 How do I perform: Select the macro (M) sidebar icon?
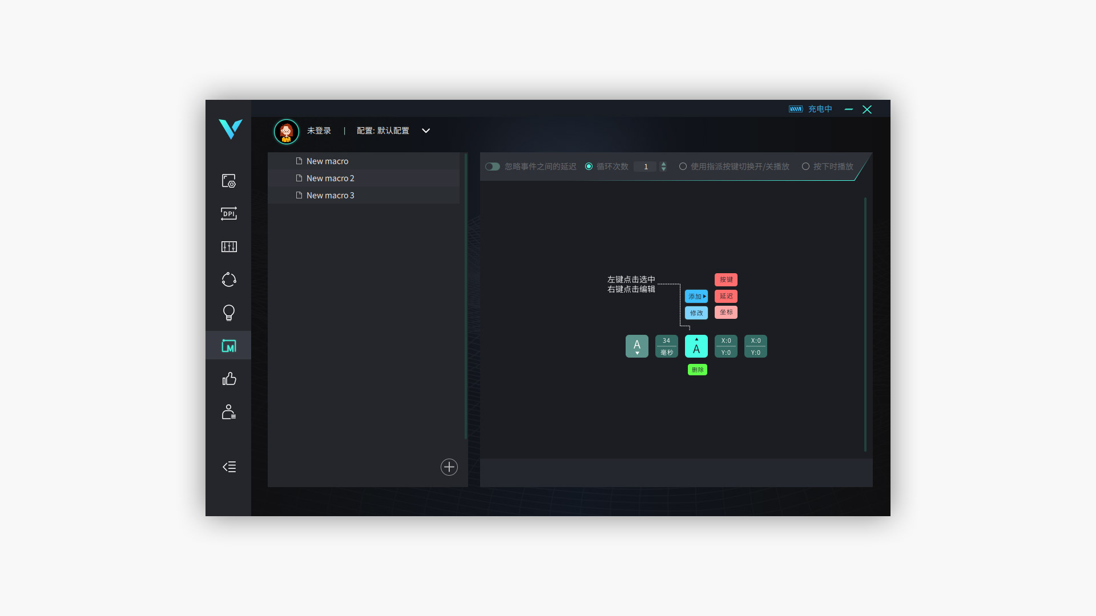(229, 346)
